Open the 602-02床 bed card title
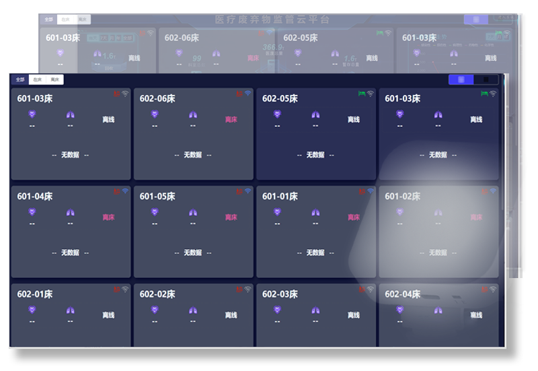 pos(157,294)
